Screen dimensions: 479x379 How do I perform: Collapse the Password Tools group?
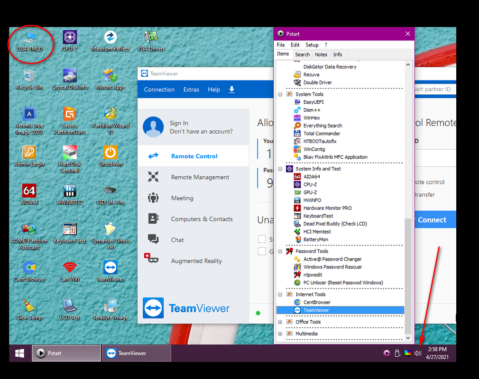[280, 251]
